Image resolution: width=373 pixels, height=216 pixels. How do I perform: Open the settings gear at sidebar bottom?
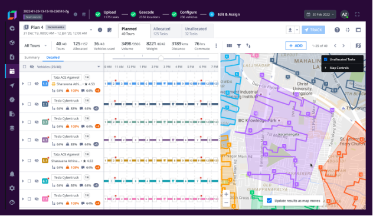pos(12,188)
